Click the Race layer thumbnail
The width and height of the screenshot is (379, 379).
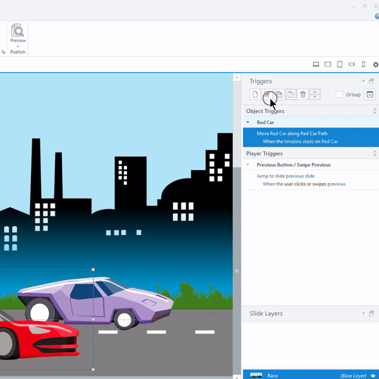tap(256, 375)
